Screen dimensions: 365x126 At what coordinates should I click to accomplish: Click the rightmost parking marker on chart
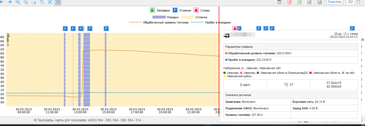coord(352,28)
